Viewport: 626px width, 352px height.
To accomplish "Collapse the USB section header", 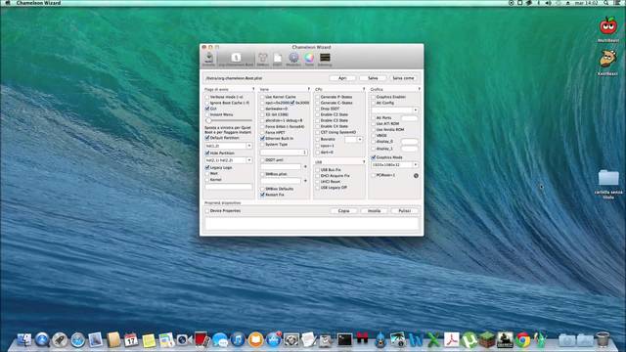I will pos(364,162).
